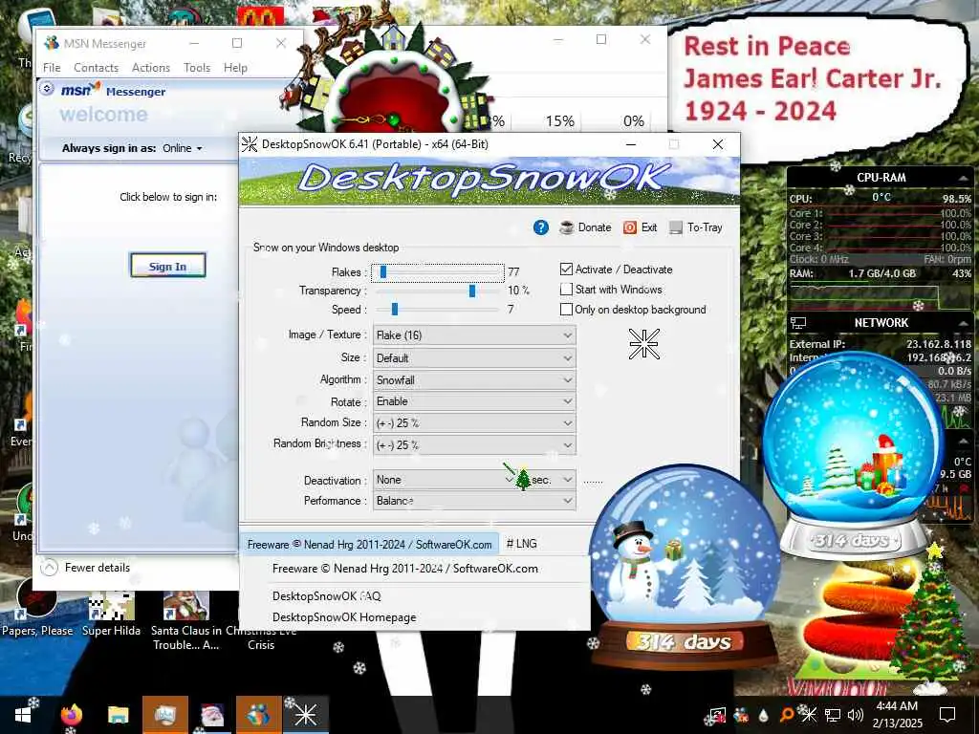Click the snowflake texture preview image
Viewport: 979px width, 734px height.
click(x=643, y=344)
